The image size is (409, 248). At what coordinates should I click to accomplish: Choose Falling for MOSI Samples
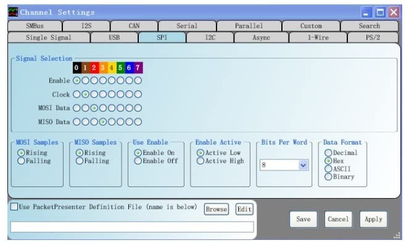(x=22, y=161)
